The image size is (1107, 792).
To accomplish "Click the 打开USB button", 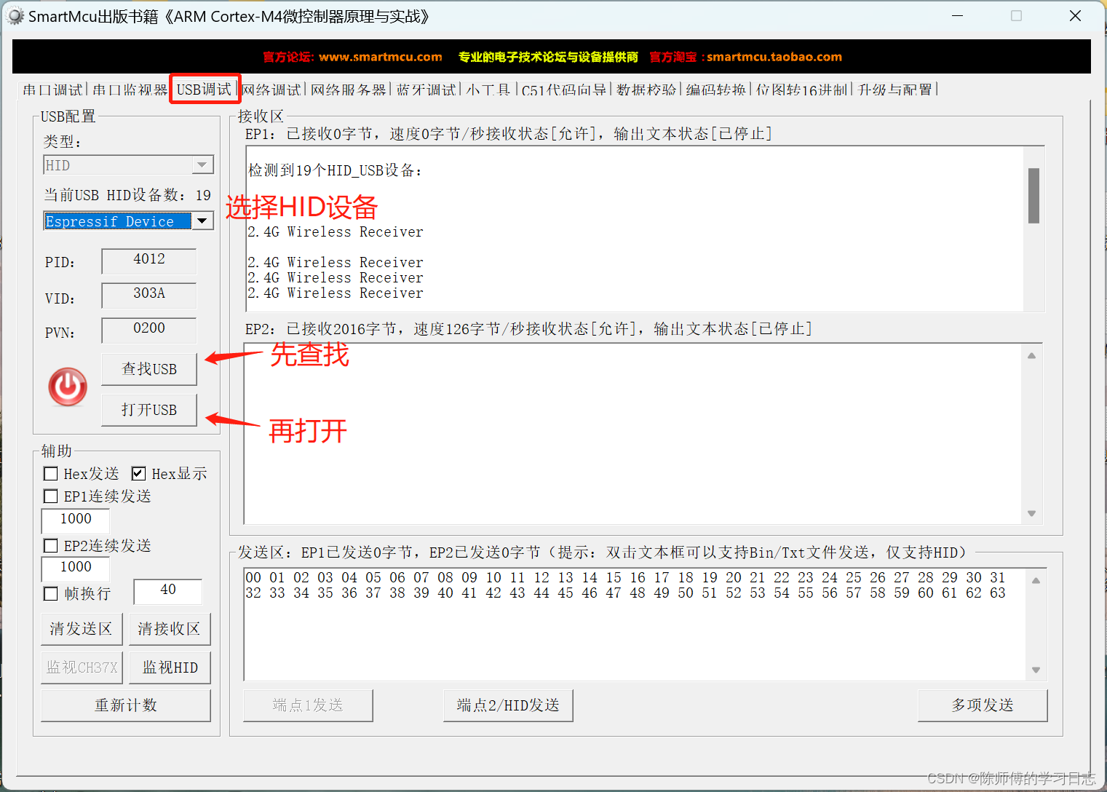I will pyautogui.click(x=148, y=410).
